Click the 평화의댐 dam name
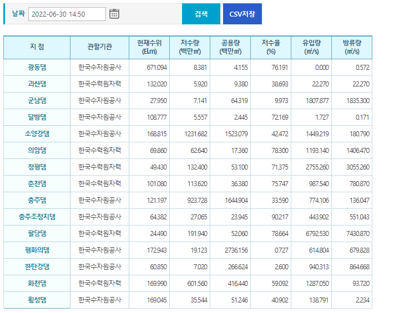404x313 pixels. coord(37,250)
